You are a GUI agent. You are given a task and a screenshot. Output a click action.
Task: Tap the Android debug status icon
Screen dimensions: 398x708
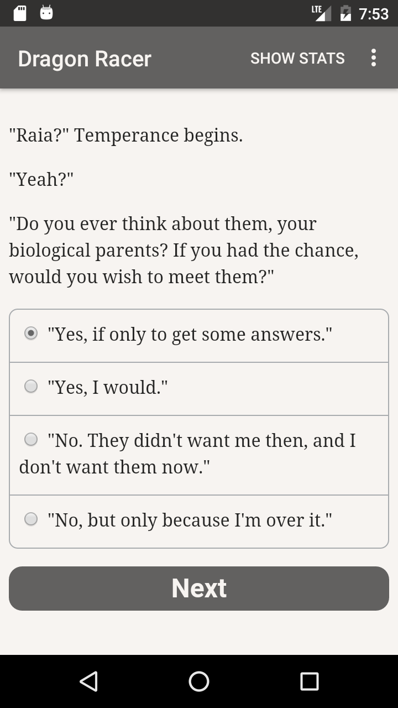pyautogui.click(x=46, y=13)
